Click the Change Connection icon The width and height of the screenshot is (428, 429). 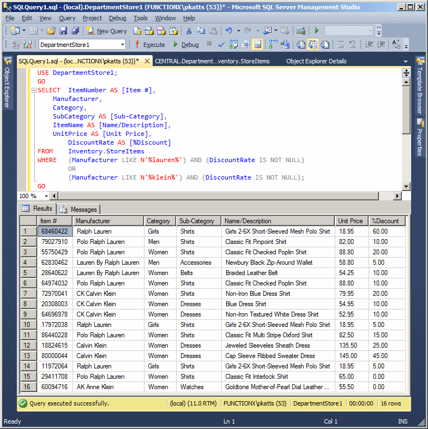point(27,44)
